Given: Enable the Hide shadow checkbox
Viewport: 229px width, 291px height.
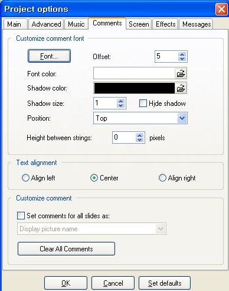Looking at the screenshot, I should point(143,104).
